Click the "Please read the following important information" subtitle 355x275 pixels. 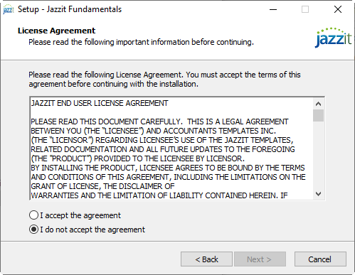point(141,42)
